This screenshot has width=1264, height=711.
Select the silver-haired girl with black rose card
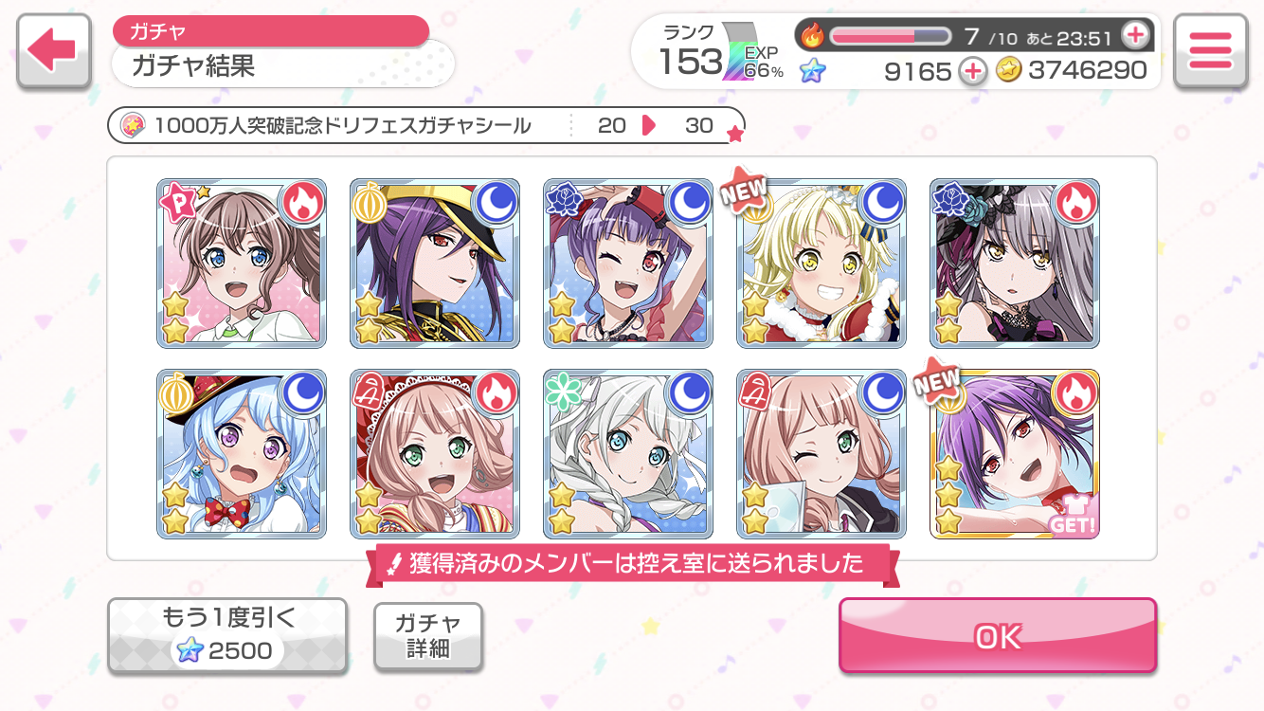tap(1015, 264)
